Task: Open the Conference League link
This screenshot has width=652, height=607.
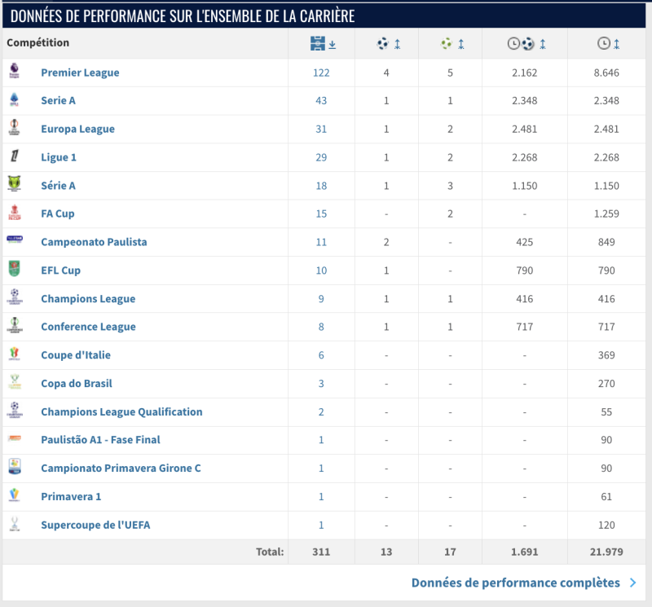Action: [88, 327]
